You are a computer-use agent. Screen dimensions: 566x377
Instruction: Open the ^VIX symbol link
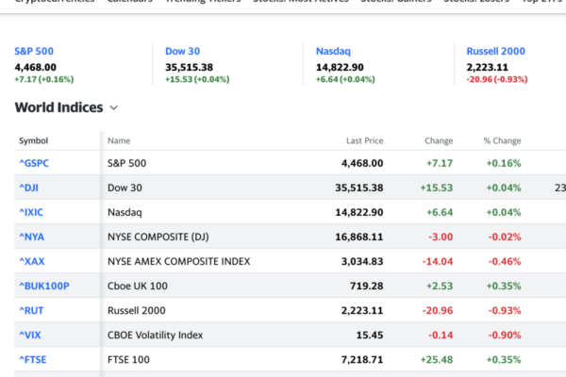click(x=29, y=335)
